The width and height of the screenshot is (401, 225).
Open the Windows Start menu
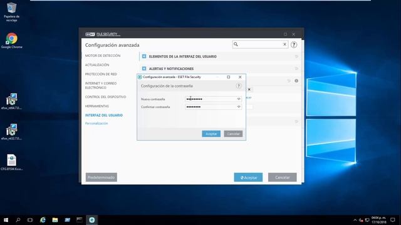coord(6,220)
